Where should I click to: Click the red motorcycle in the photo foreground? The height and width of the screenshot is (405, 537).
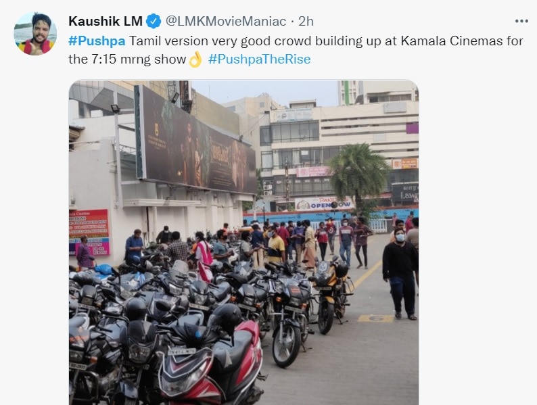coord(212,363)
